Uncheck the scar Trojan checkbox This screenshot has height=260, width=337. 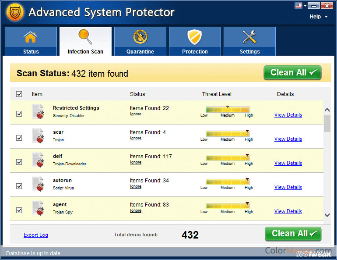point(19,138)
